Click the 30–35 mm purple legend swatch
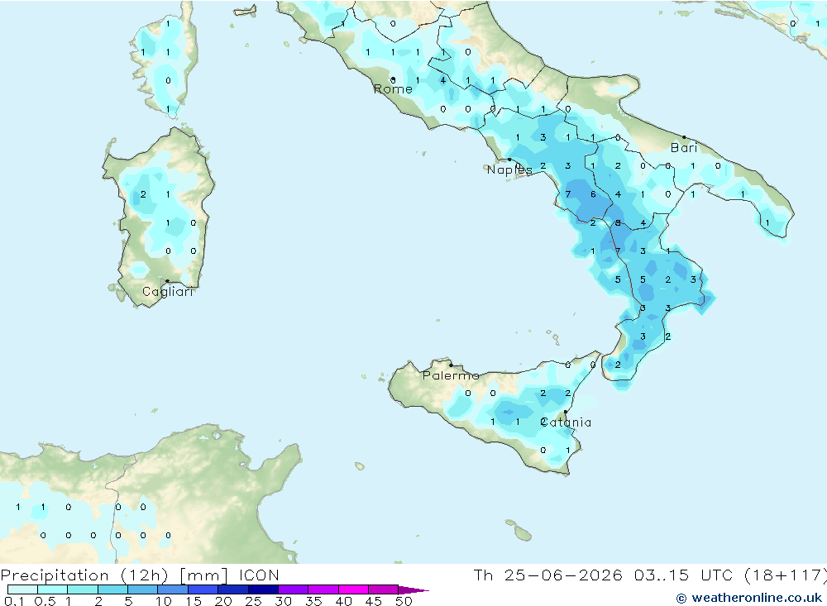The image size is (827, 606). coord(294,589)
